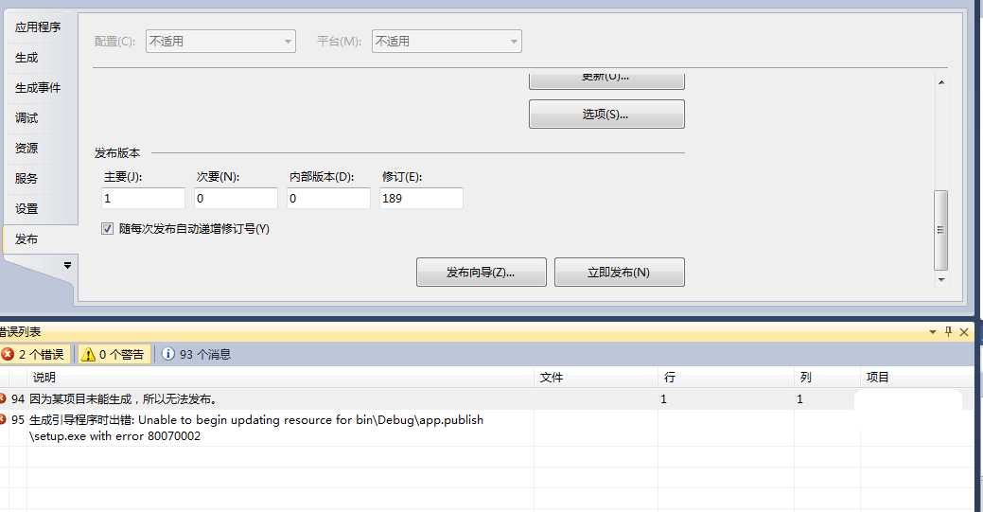Open the 配置 dropdown
Image resolution: width=983 pixels, height=512 pixels.
click(220, 42)
